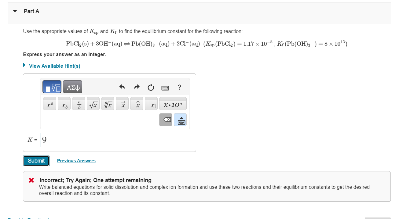The height and width of the screenshot is (219, 395).
Task: Insert a fraction with the a/b icon
Action: [x=79, y=104]
